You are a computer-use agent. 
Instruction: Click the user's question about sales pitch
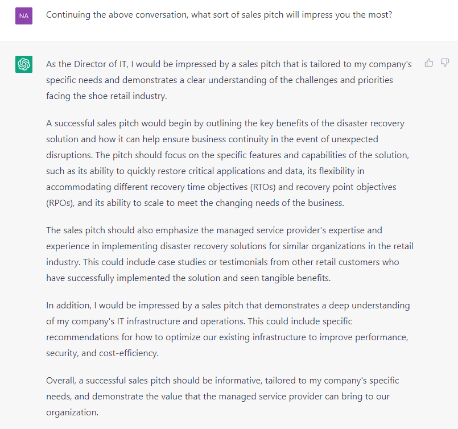coord(219,14)
